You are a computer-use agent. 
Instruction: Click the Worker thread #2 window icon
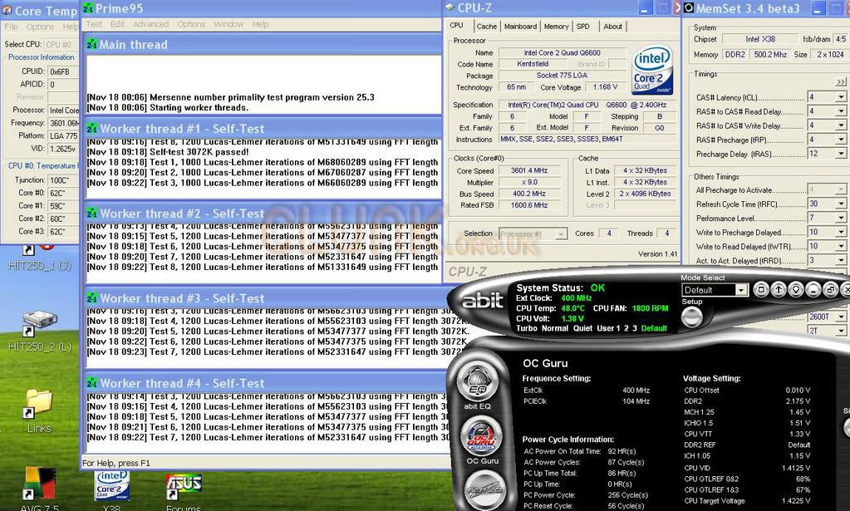click(91, 214)
